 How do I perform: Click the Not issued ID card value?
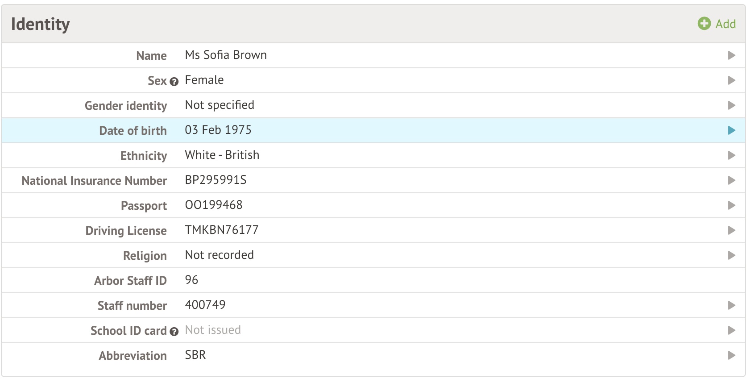(x=213, y=330)
